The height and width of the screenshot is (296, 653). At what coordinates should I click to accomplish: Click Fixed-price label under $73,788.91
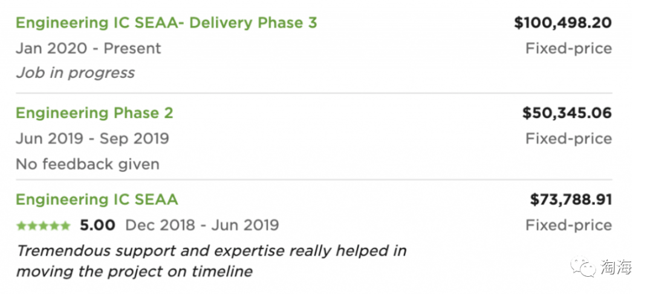(569, 226)
